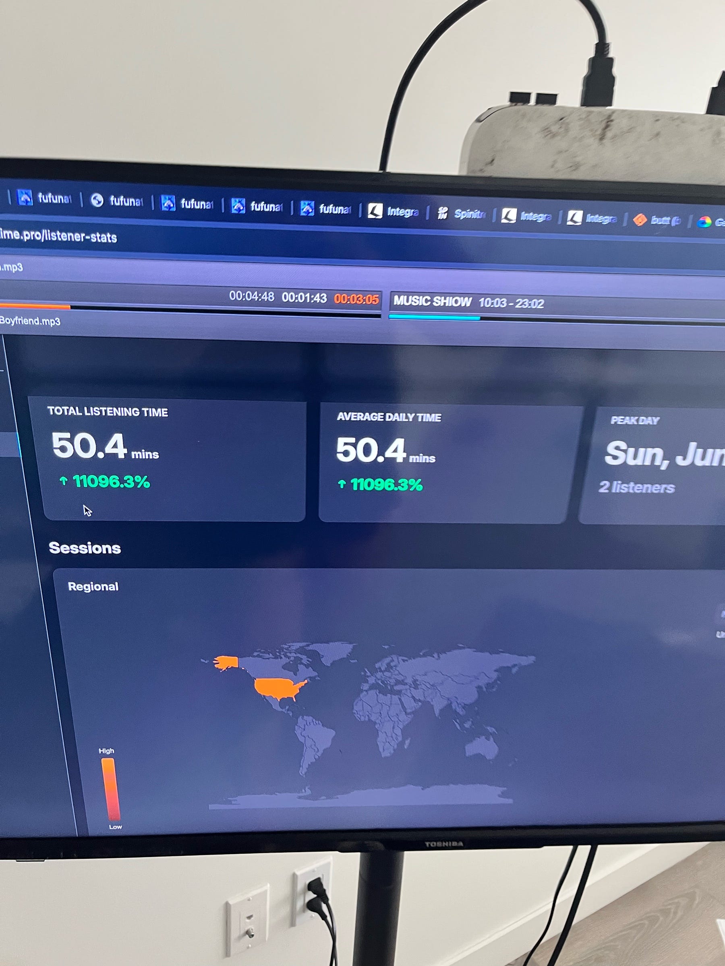Click the Sessions heading
The height and width of the screenshot is (966, 725).
pos(85,548)
